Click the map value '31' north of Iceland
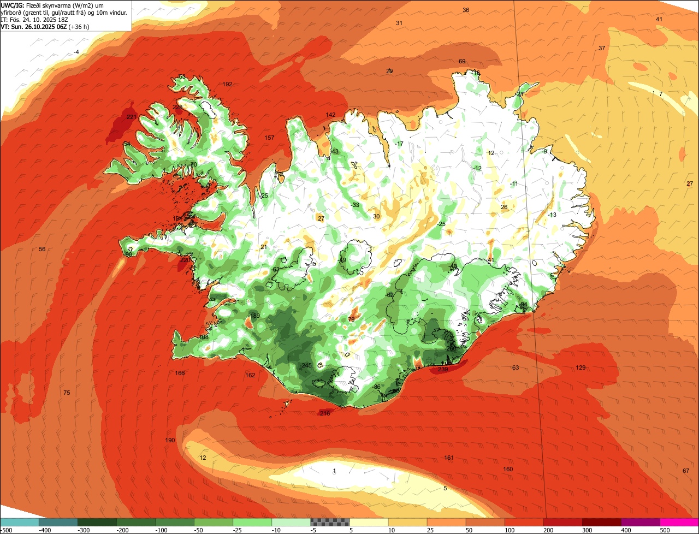The width and height of the screenshot is (699, 534). [x=399, y=23]
